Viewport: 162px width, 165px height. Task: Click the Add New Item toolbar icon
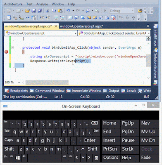click(18, 11)
